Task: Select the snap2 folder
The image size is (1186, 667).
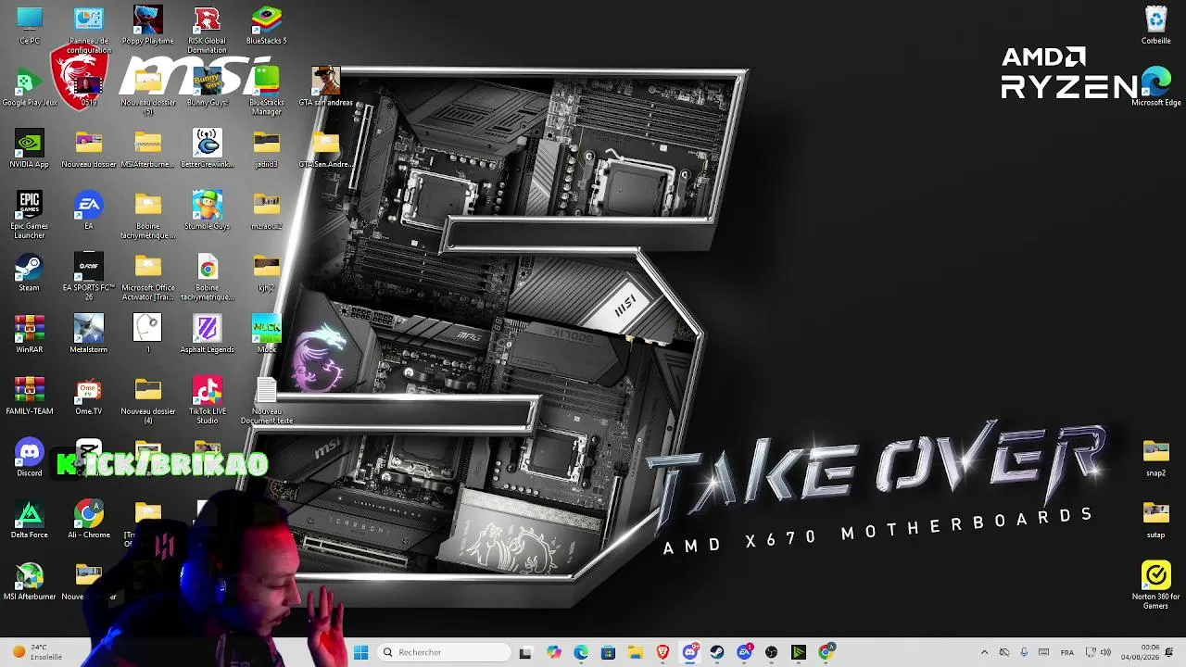Action: pos(1156,458)
